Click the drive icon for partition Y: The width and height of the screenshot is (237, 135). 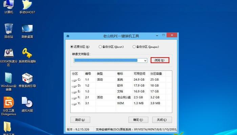pyautogui.click(x=74, y=104)
